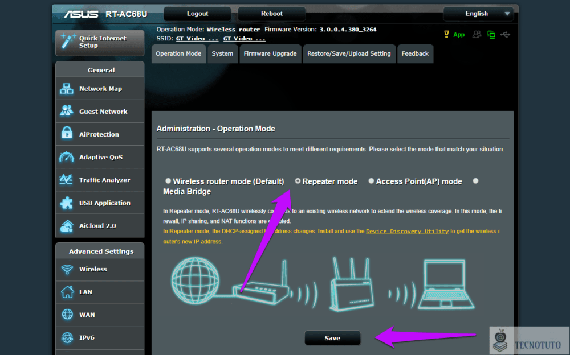
Task: Click the AiCloud 2.0 cloud icon
Action: (67, 225)
